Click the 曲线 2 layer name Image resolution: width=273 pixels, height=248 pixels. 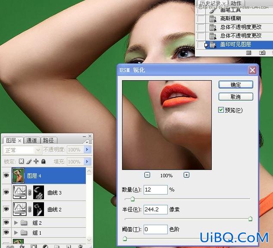coord(54,209)
